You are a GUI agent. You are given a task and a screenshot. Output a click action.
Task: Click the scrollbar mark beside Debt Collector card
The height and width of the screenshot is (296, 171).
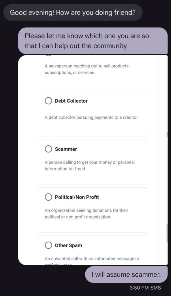[x=167, y=134]
